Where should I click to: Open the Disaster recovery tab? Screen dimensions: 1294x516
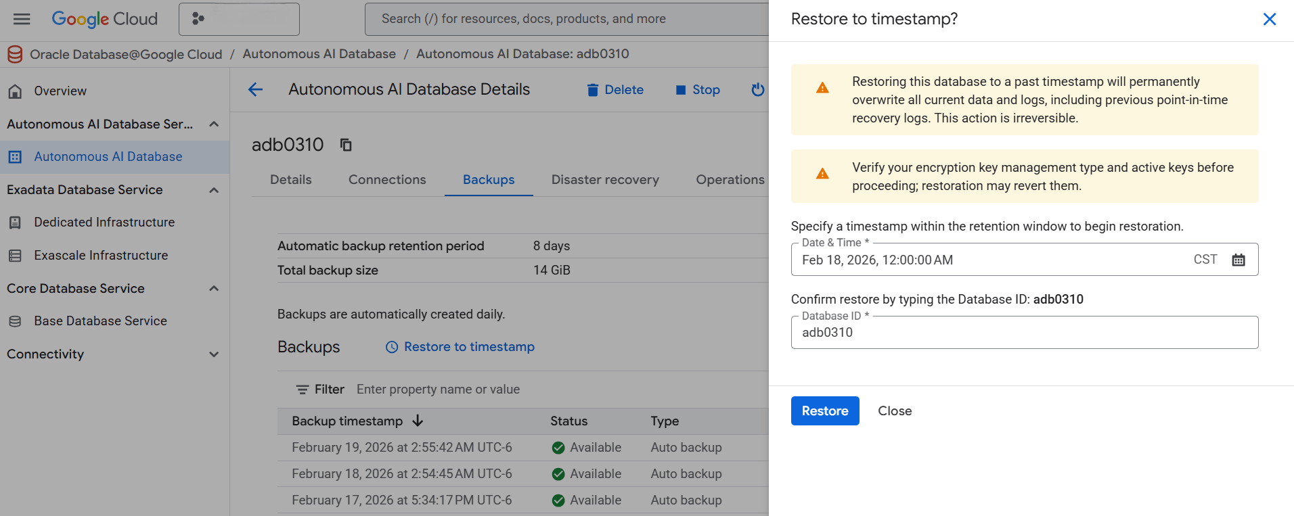pyautogui.click(x=604, y=180)
